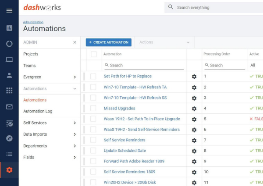
Task: Tick the select-all checkbox in table header
Action: (x=94, y=54)
